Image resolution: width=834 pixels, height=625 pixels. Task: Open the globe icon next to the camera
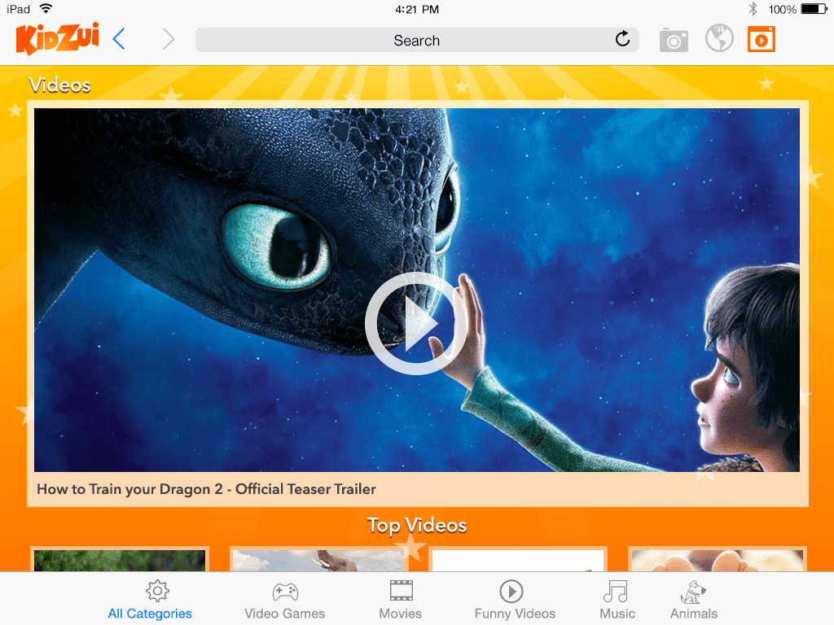pyautogui.click(x=718, y=38)
